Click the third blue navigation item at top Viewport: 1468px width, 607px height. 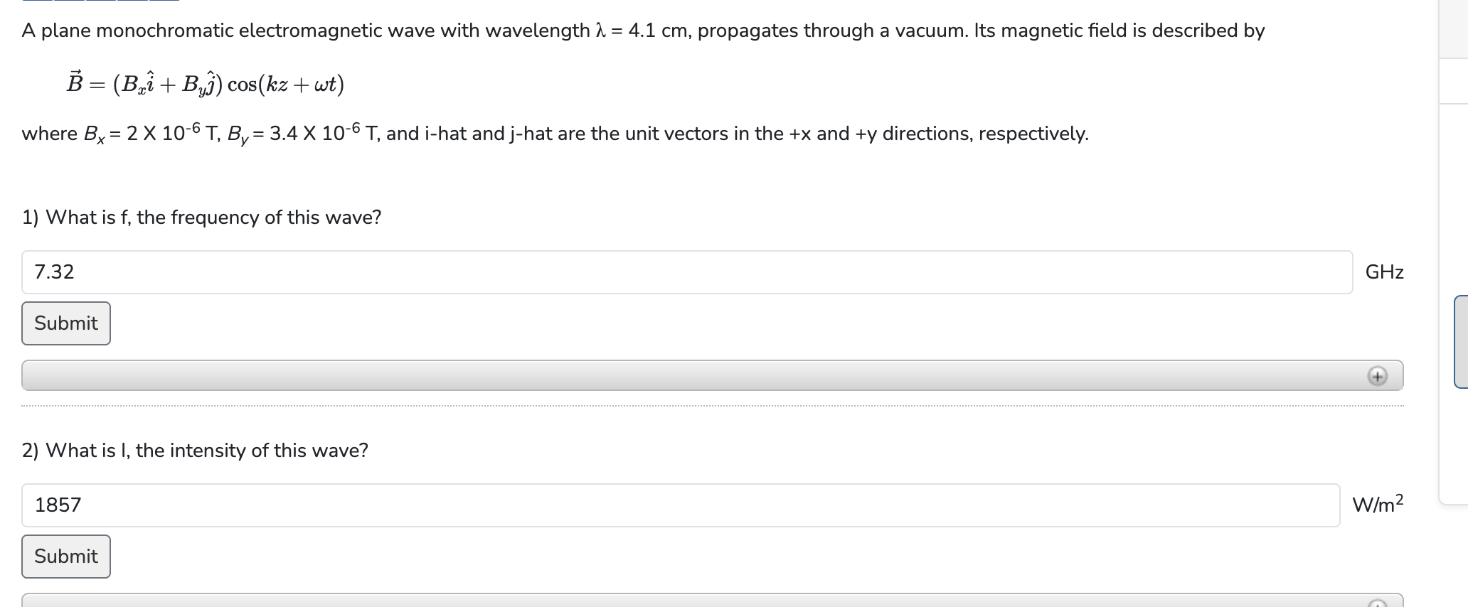click(x=101, y=2)
